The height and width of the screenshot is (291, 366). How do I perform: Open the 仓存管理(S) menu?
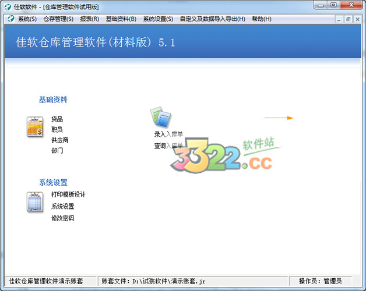(58, 19)
